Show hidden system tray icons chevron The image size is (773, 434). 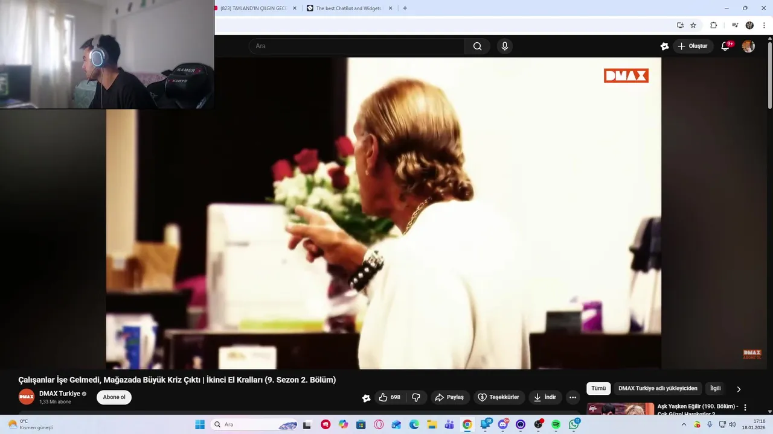[684, 424]
